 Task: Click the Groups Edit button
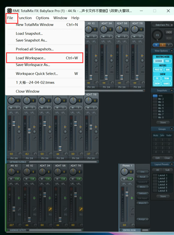158,158
